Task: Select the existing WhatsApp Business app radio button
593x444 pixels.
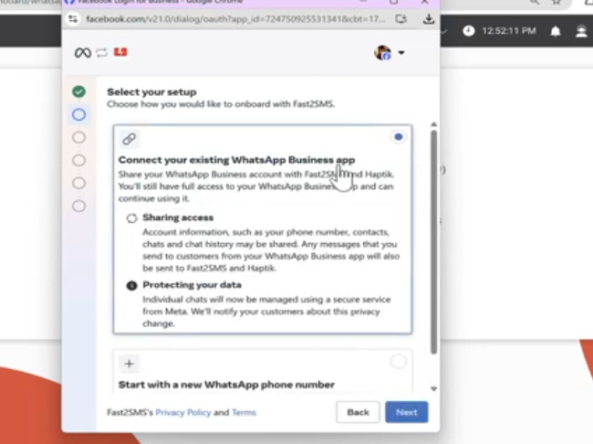Action: point(398,137)
